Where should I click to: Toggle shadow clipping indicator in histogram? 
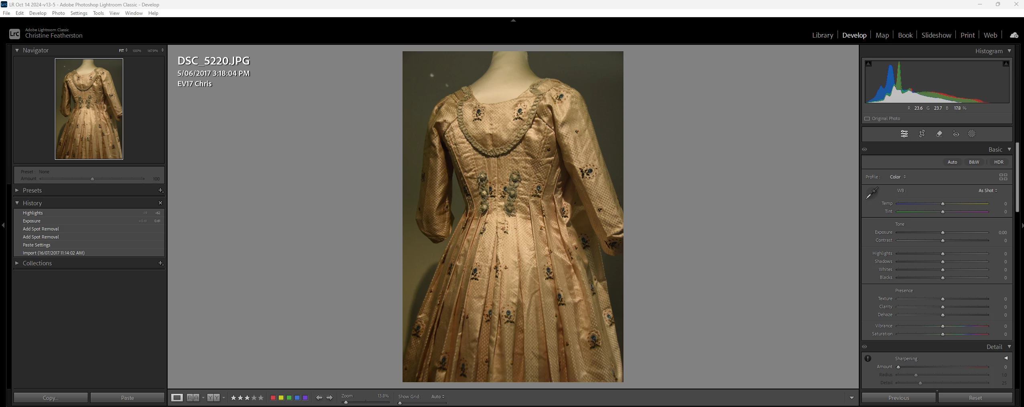point(868,64)
